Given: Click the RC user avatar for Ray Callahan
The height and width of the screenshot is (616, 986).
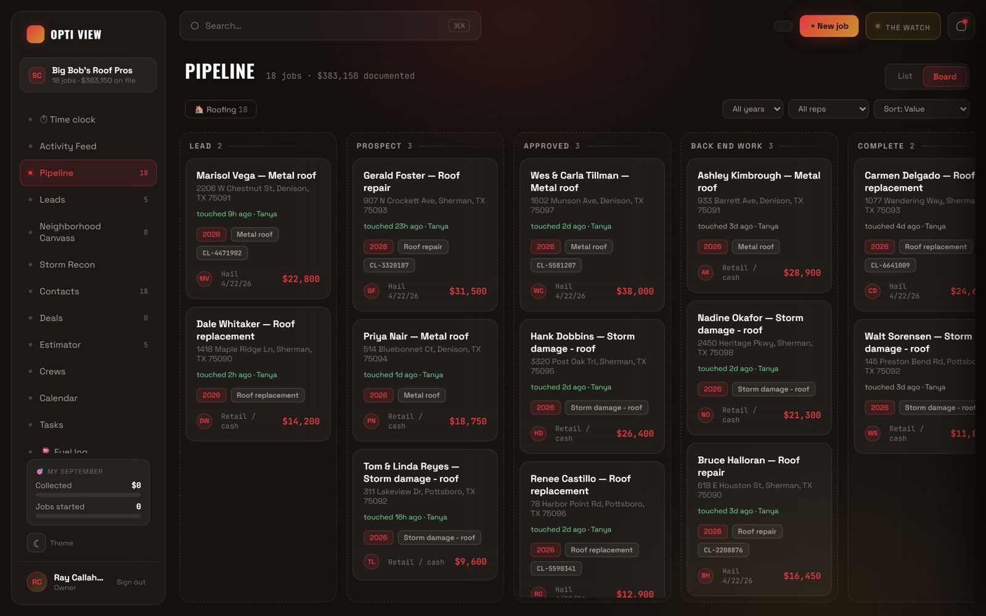Looking at the screenshot, I should 37,582.
